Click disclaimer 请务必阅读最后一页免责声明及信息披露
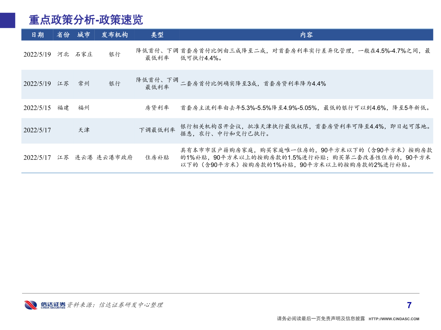Screen dimensions: 441x330 [x=321, y=319]
